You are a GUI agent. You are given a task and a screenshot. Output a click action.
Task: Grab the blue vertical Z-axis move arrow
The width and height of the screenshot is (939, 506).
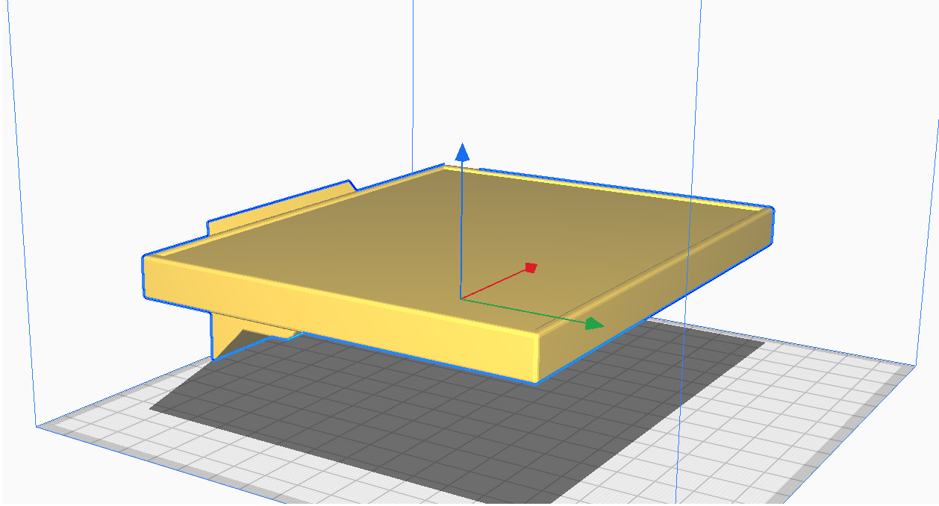point(462,152)
